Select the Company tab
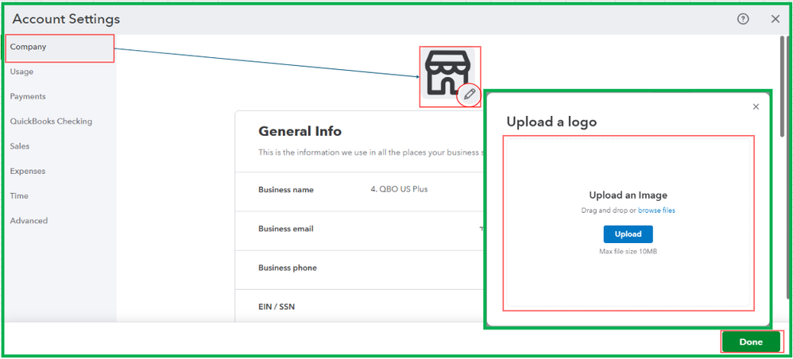 [60, 47]
